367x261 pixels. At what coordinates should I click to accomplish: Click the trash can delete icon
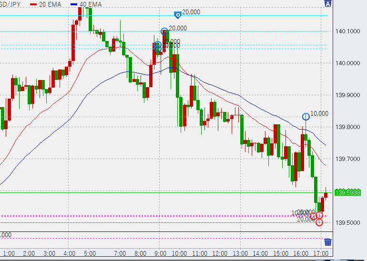[327, 242]
